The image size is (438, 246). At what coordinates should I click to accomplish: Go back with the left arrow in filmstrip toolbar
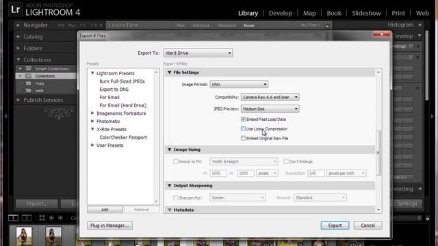[x=51, y=218]
